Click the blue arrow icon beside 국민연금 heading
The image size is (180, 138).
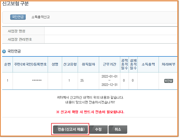click(x=4, y=51)
